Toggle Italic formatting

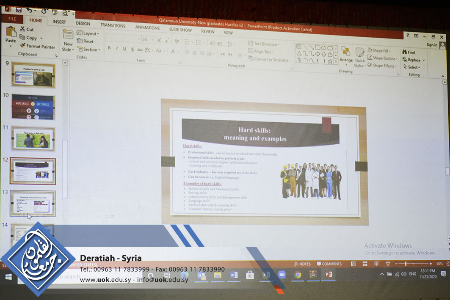point(117,49)
